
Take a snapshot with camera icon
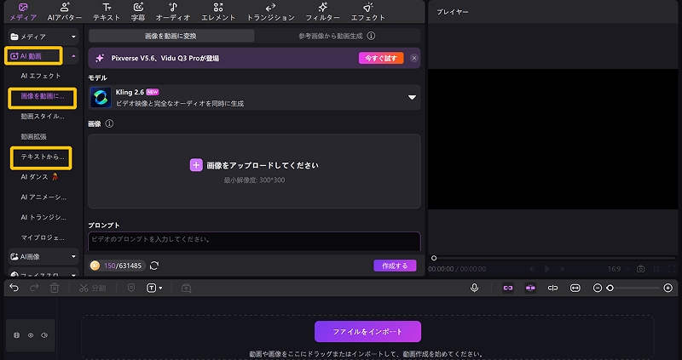[x=641, y=269]
